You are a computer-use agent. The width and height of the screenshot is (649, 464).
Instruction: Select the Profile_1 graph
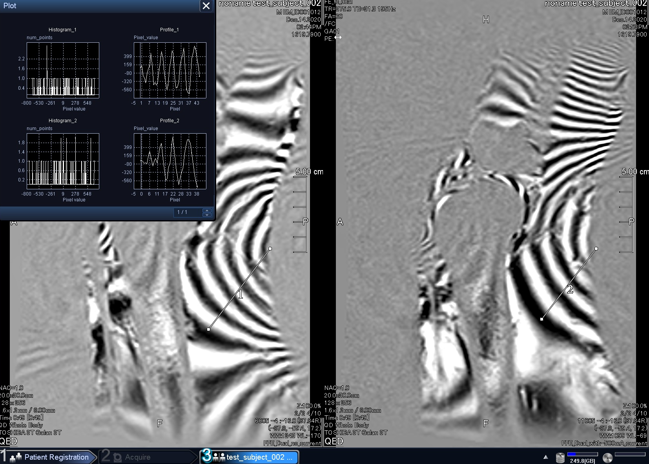[x=170, y=70]
